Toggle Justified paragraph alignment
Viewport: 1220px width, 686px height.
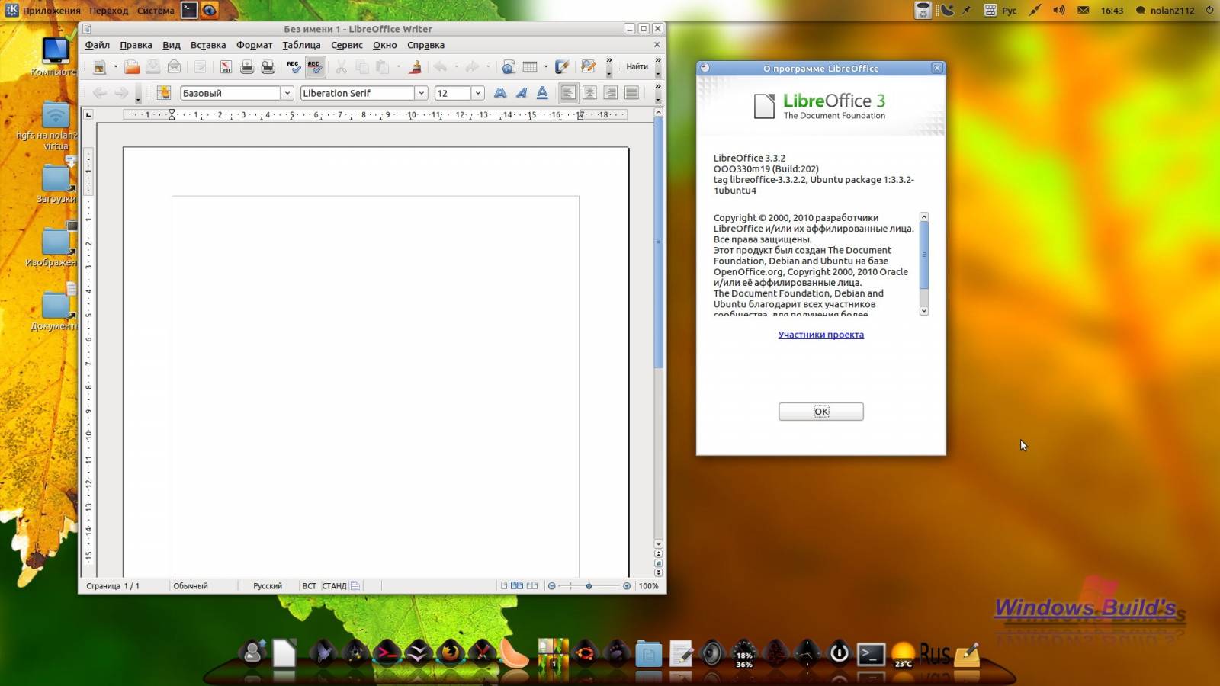[x=631, y=93]
